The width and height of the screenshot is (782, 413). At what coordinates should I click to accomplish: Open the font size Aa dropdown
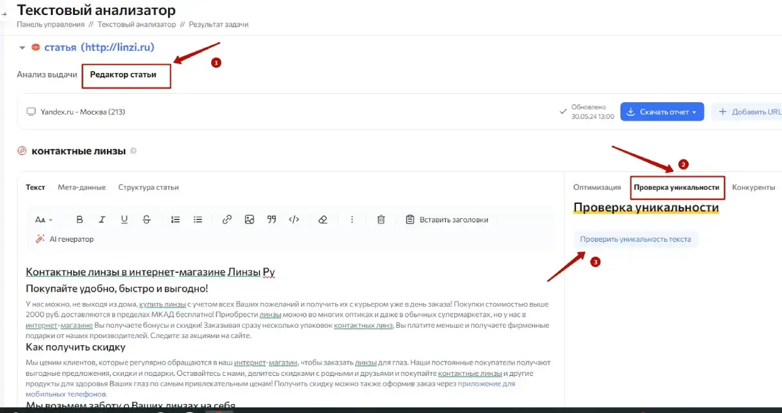[x=44, y=220]
